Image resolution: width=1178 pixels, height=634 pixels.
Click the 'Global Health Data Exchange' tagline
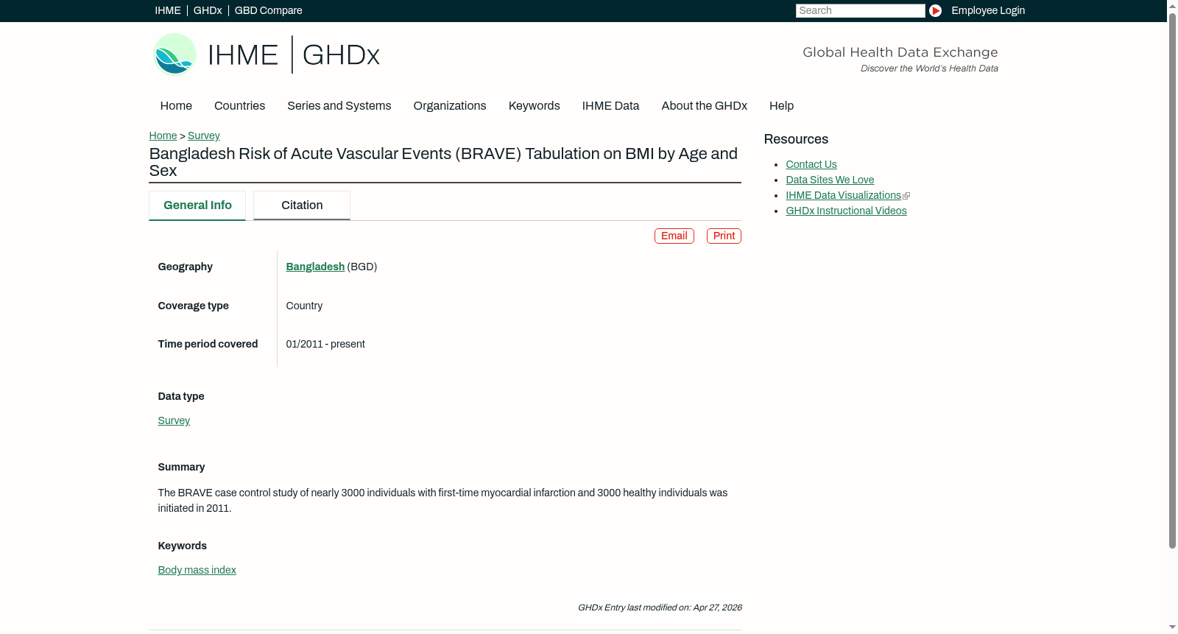pyautogui.click(x=900, y=52)
